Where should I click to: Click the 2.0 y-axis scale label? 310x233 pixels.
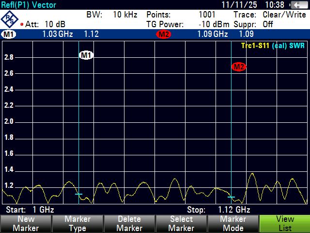[9, 121]
